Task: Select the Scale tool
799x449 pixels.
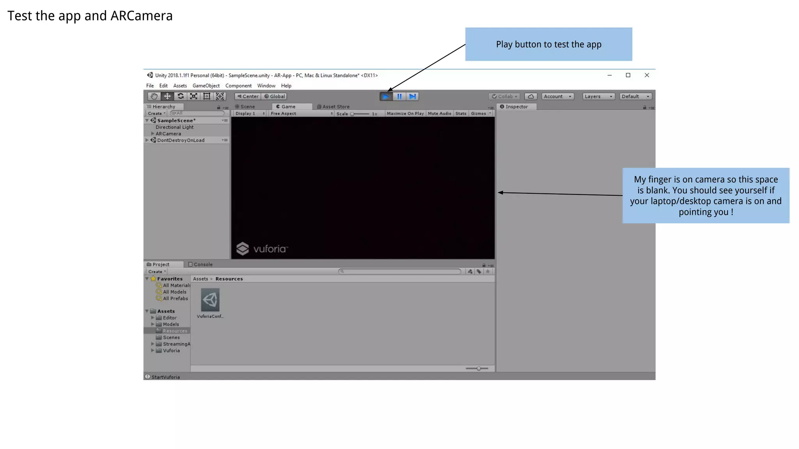Action: click(194, 96)
